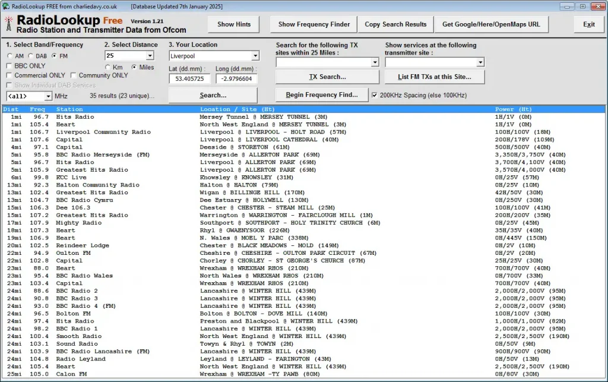Screen dimensions: 608x382
Task: Click the Begin Frequency Find button
Action: tap(322, 94)
